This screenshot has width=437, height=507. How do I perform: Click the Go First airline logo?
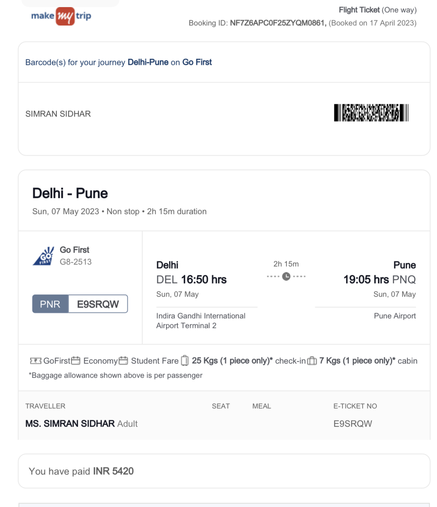point(44,256)
